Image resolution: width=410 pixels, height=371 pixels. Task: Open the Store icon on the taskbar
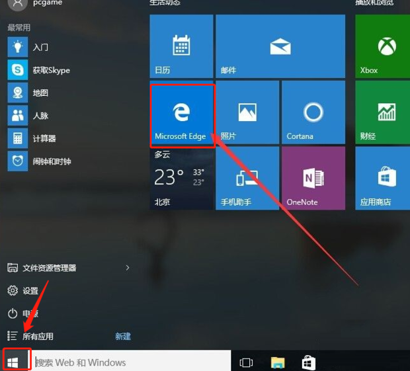pos(309,362)
